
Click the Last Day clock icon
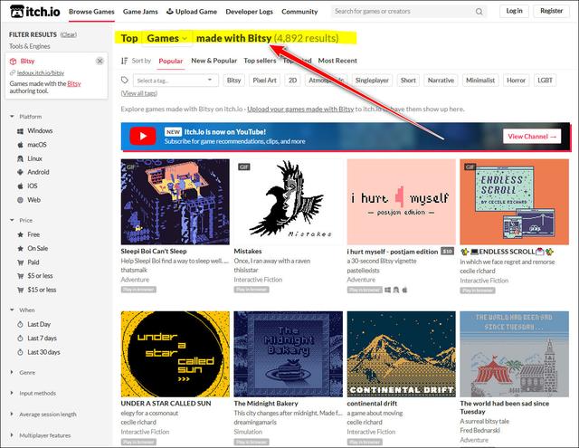pyautogui.click(x=20, y=324)
